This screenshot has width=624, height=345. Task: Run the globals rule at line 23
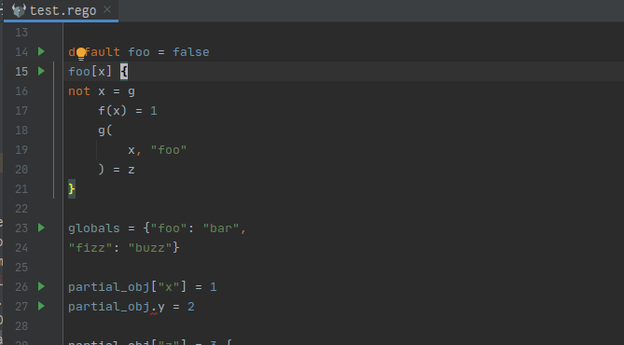pos(41,228)
